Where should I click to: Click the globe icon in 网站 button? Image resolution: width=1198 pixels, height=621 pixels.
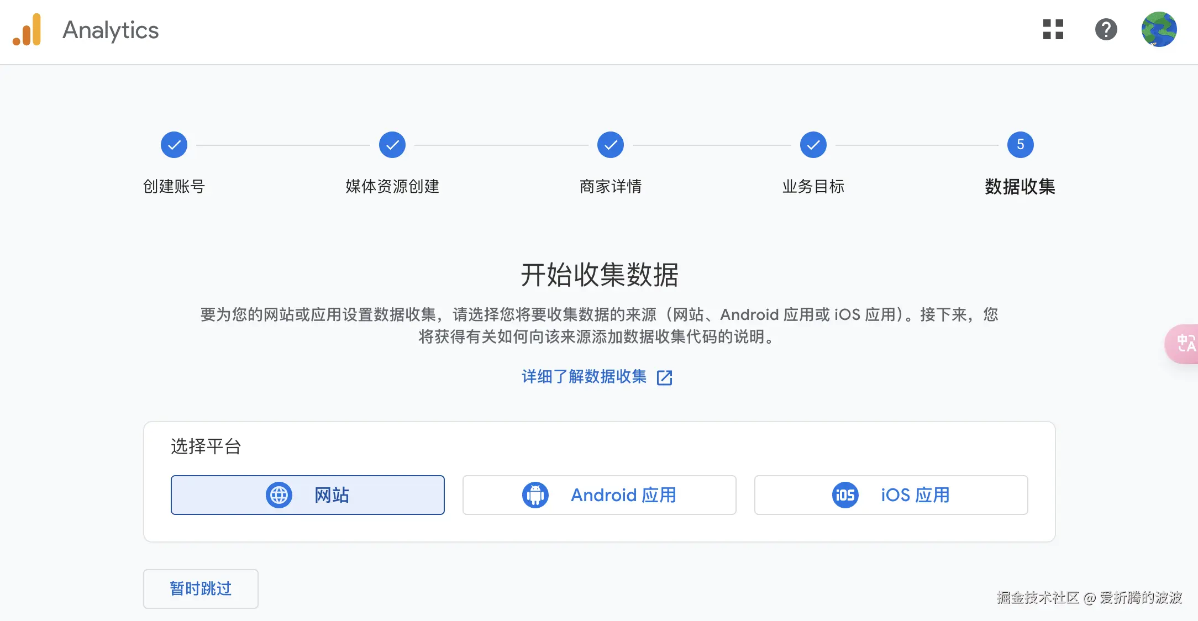coord(279,495)
